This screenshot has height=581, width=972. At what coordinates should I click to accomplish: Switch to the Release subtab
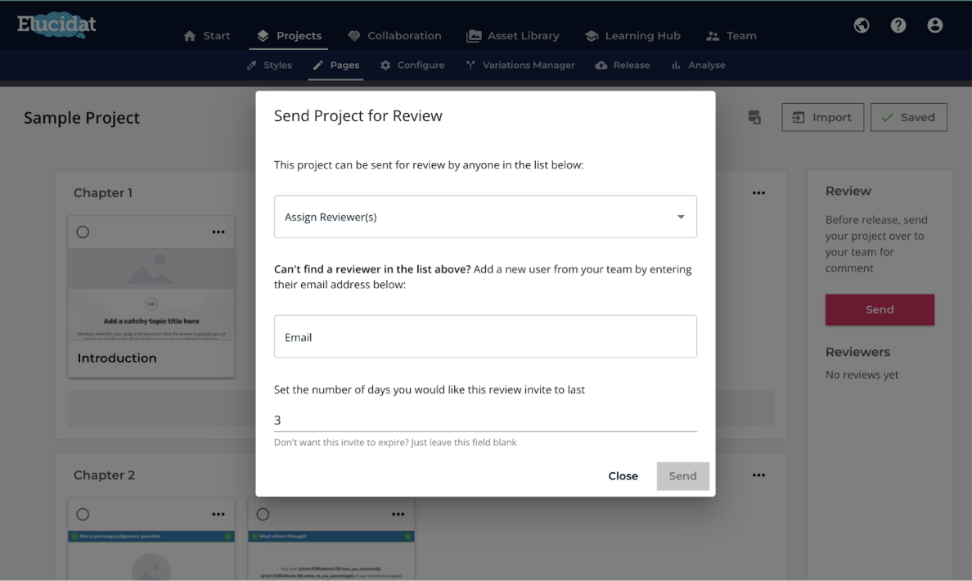623,65
